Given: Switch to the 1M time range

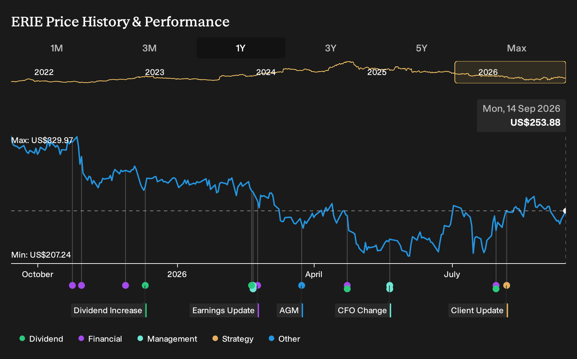Looking at the screenshot, I should coord(57,48).
